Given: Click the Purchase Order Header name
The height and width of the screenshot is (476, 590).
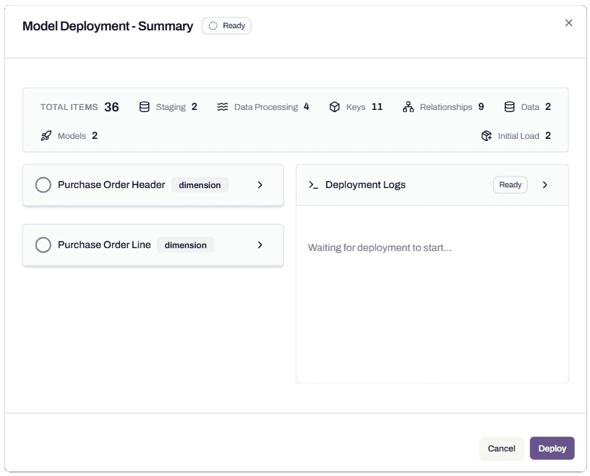Looking at the screenshot, I should point(111,184).
